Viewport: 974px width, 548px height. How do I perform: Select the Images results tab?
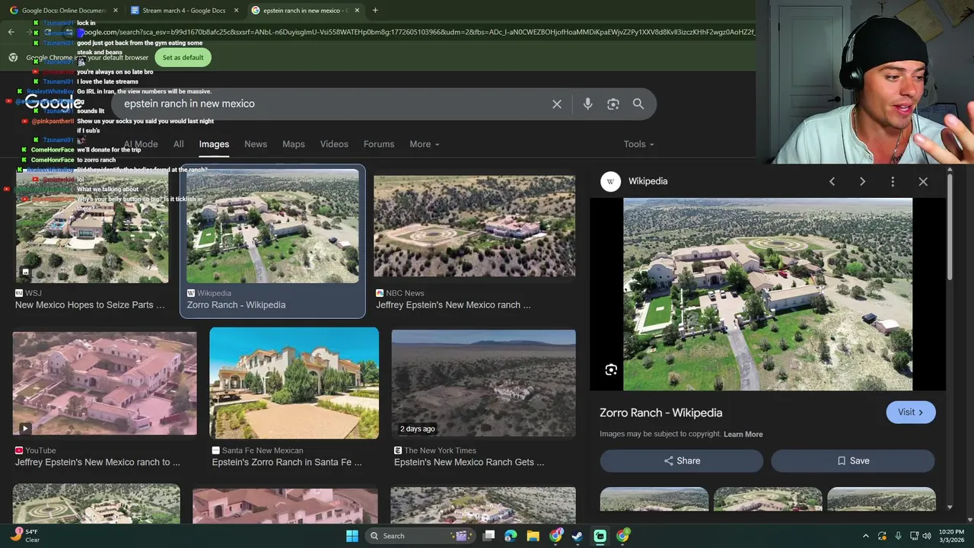click(214, 144)
